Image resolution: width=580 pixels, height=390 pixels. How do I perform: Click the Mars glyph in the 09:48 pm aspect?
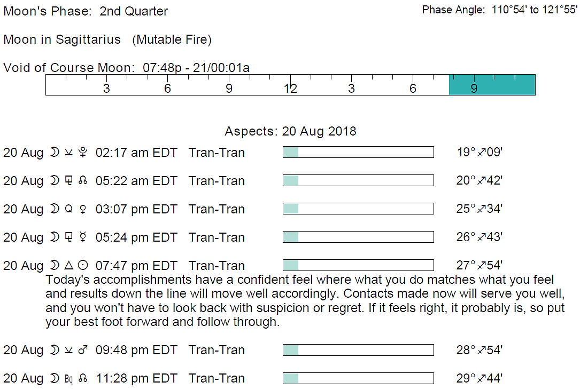point(82,351)
